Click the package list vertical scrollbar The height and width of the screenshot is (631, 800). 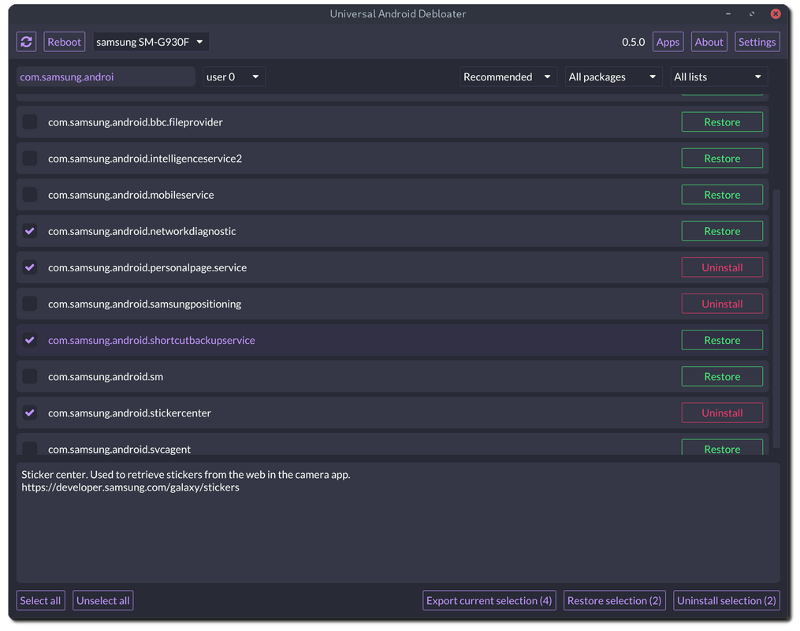(x=776, y=319)
